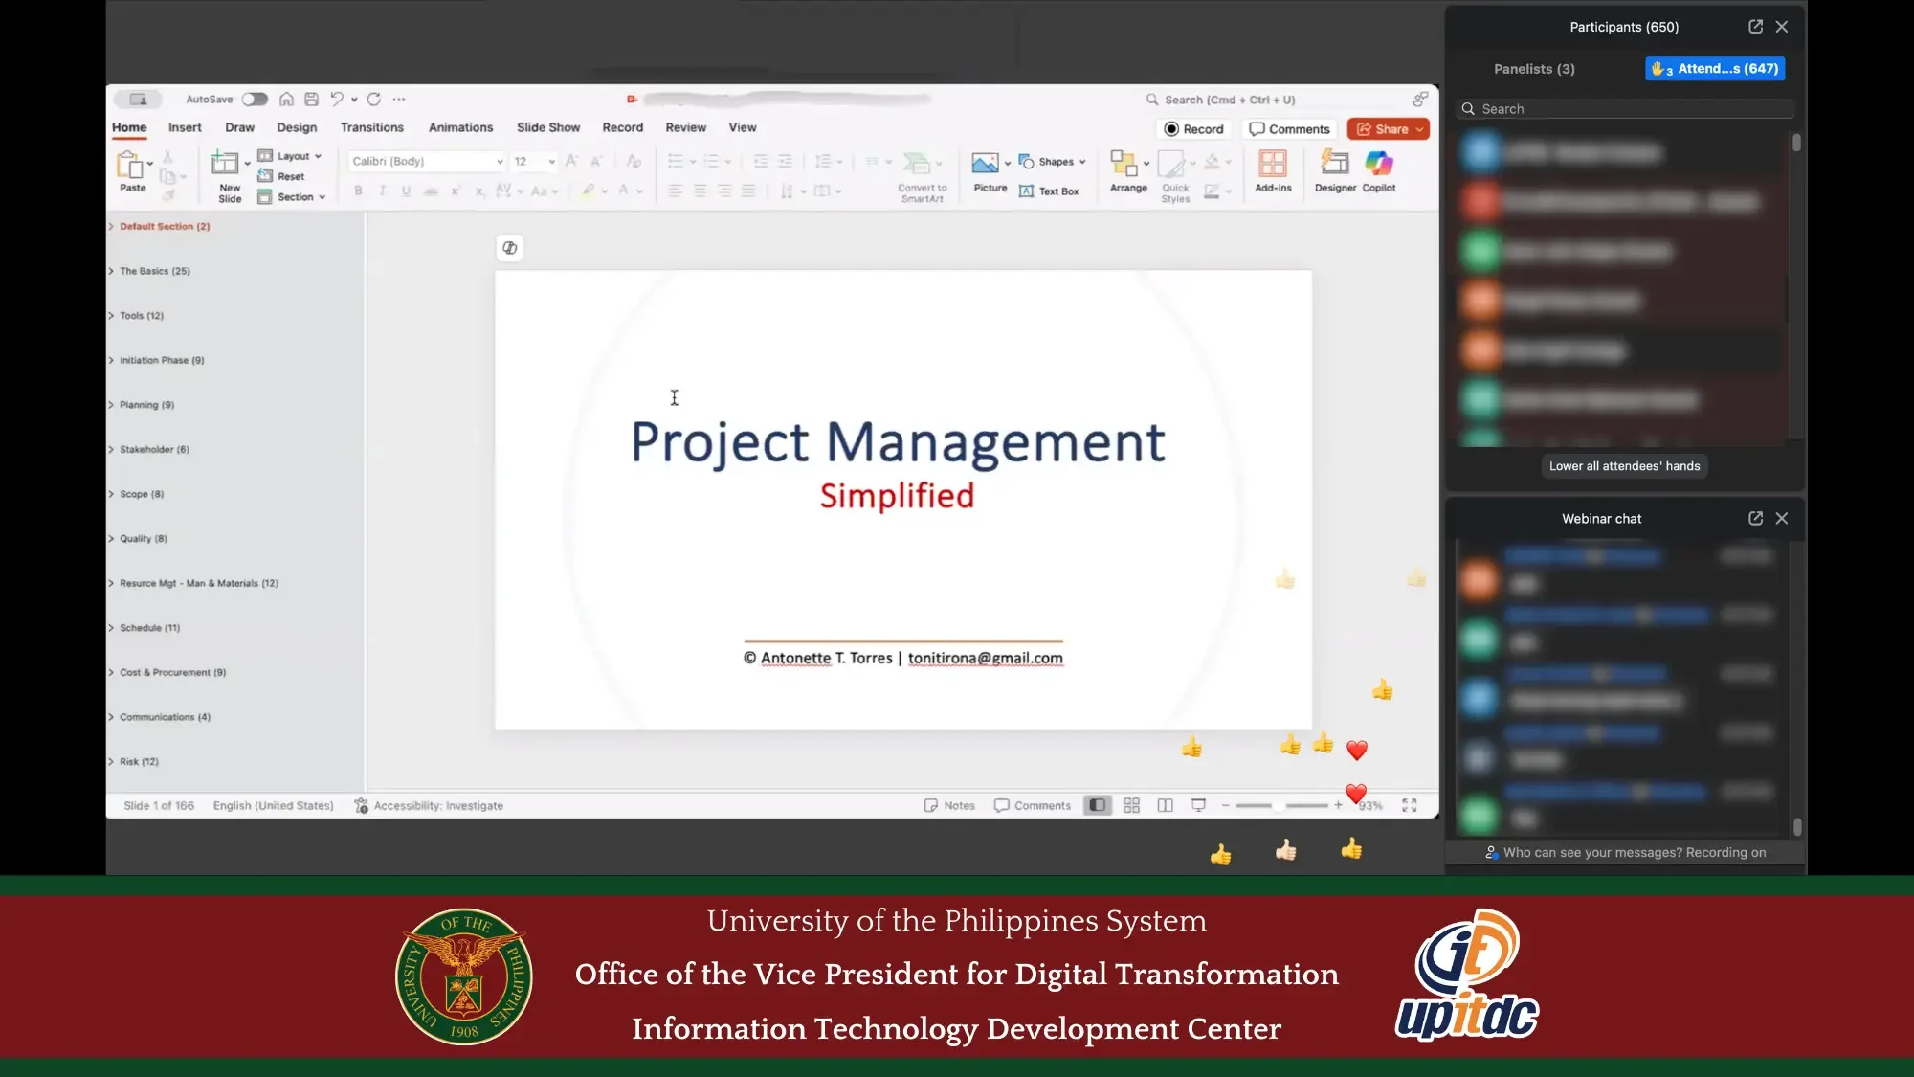1914x1077 pixels.
Task: Toggle normal view button in status bar
Action: click(x=1097, y=805)
